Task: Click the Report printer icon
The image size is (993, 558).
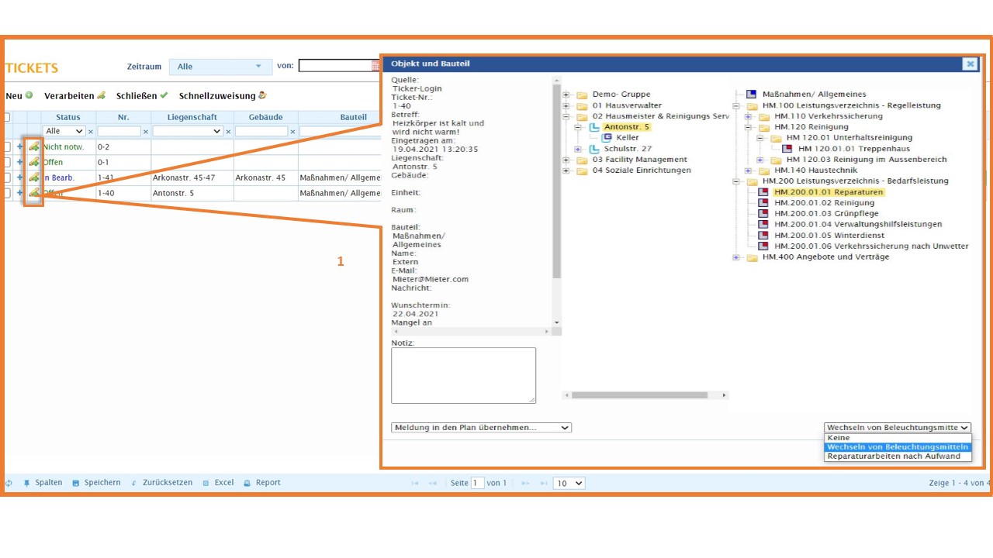Action: click(247, 483)
